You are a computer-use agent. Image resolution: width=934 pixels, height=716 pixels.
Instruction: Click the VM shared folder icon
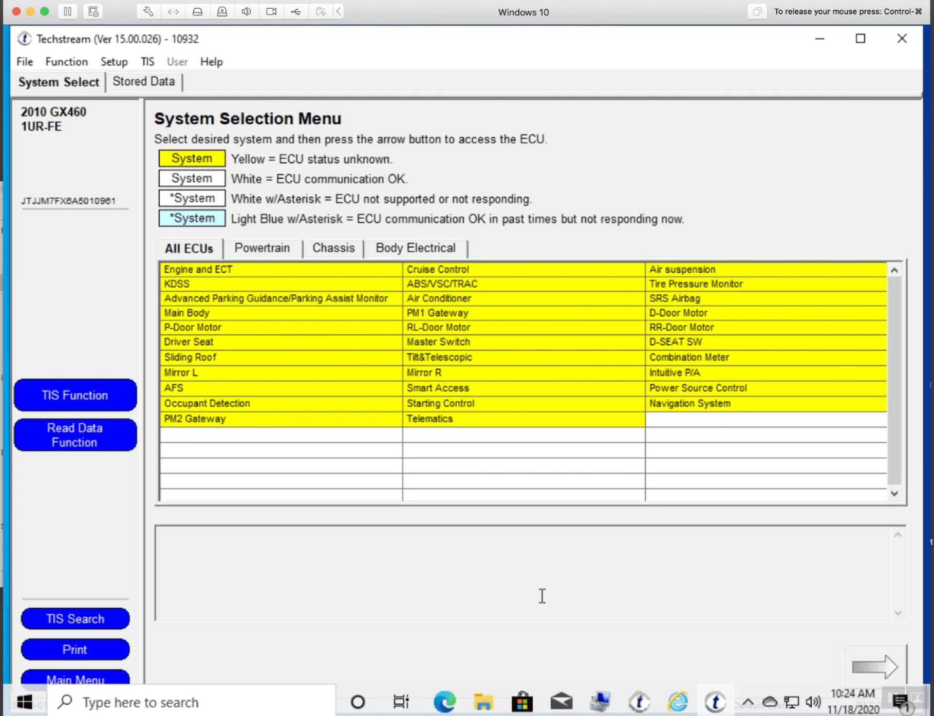321,11
